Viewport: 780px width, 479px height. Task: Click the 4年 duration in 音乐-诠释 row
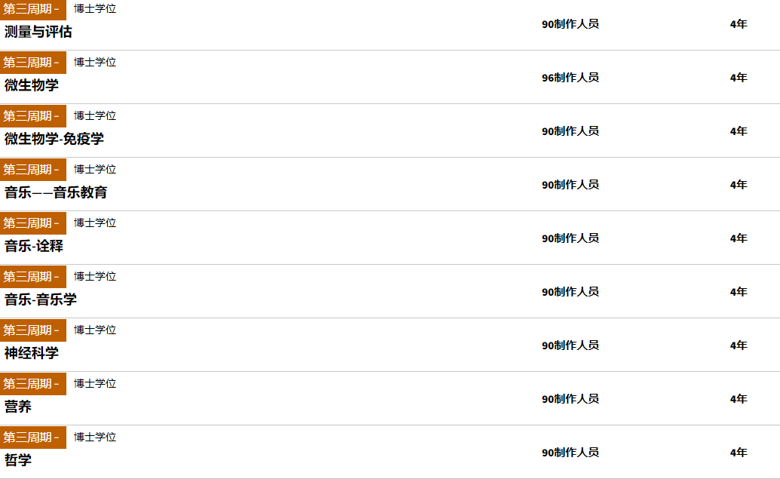[x=739, y=238]
